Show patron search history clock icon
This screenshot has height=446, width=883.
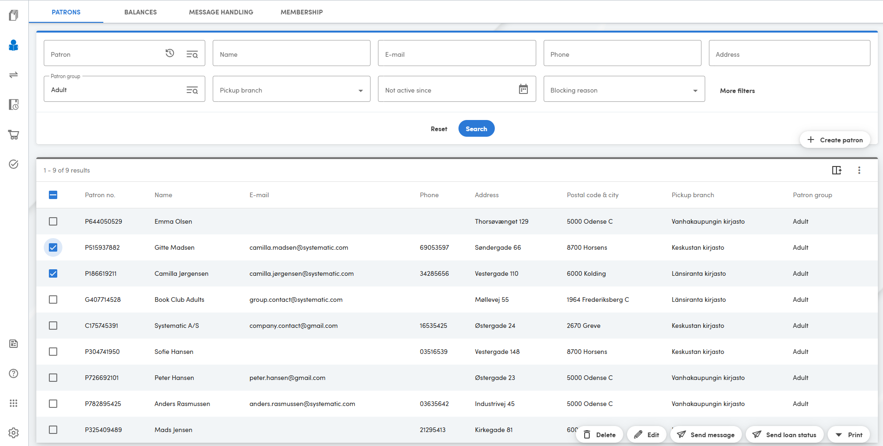pos(170,53)
